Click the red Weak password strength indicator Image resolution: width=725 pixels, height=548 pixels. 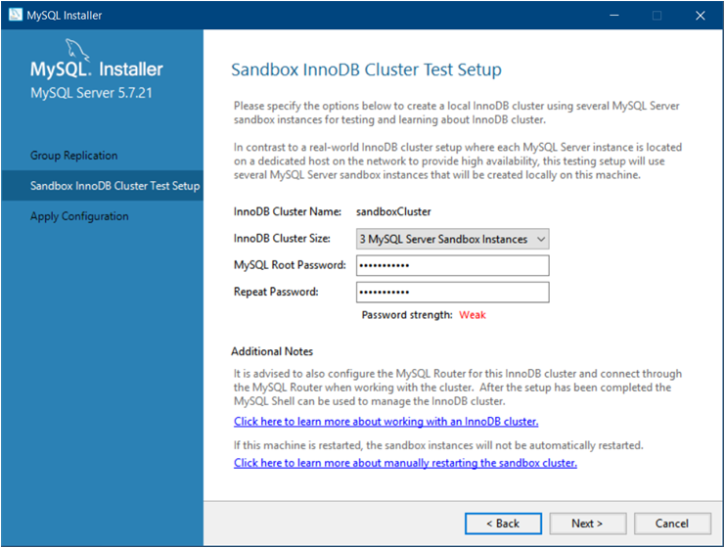[473, 315]
